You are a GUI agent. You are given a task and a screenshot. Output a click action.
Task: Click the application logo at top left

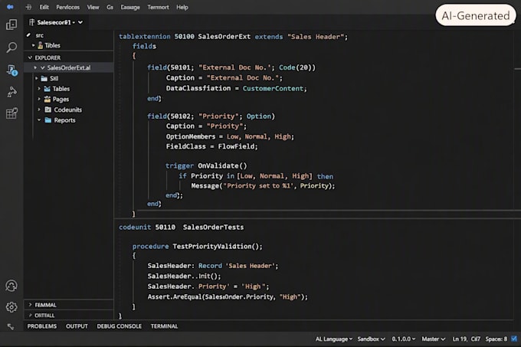pyautogui.click(x=10, y=7)
